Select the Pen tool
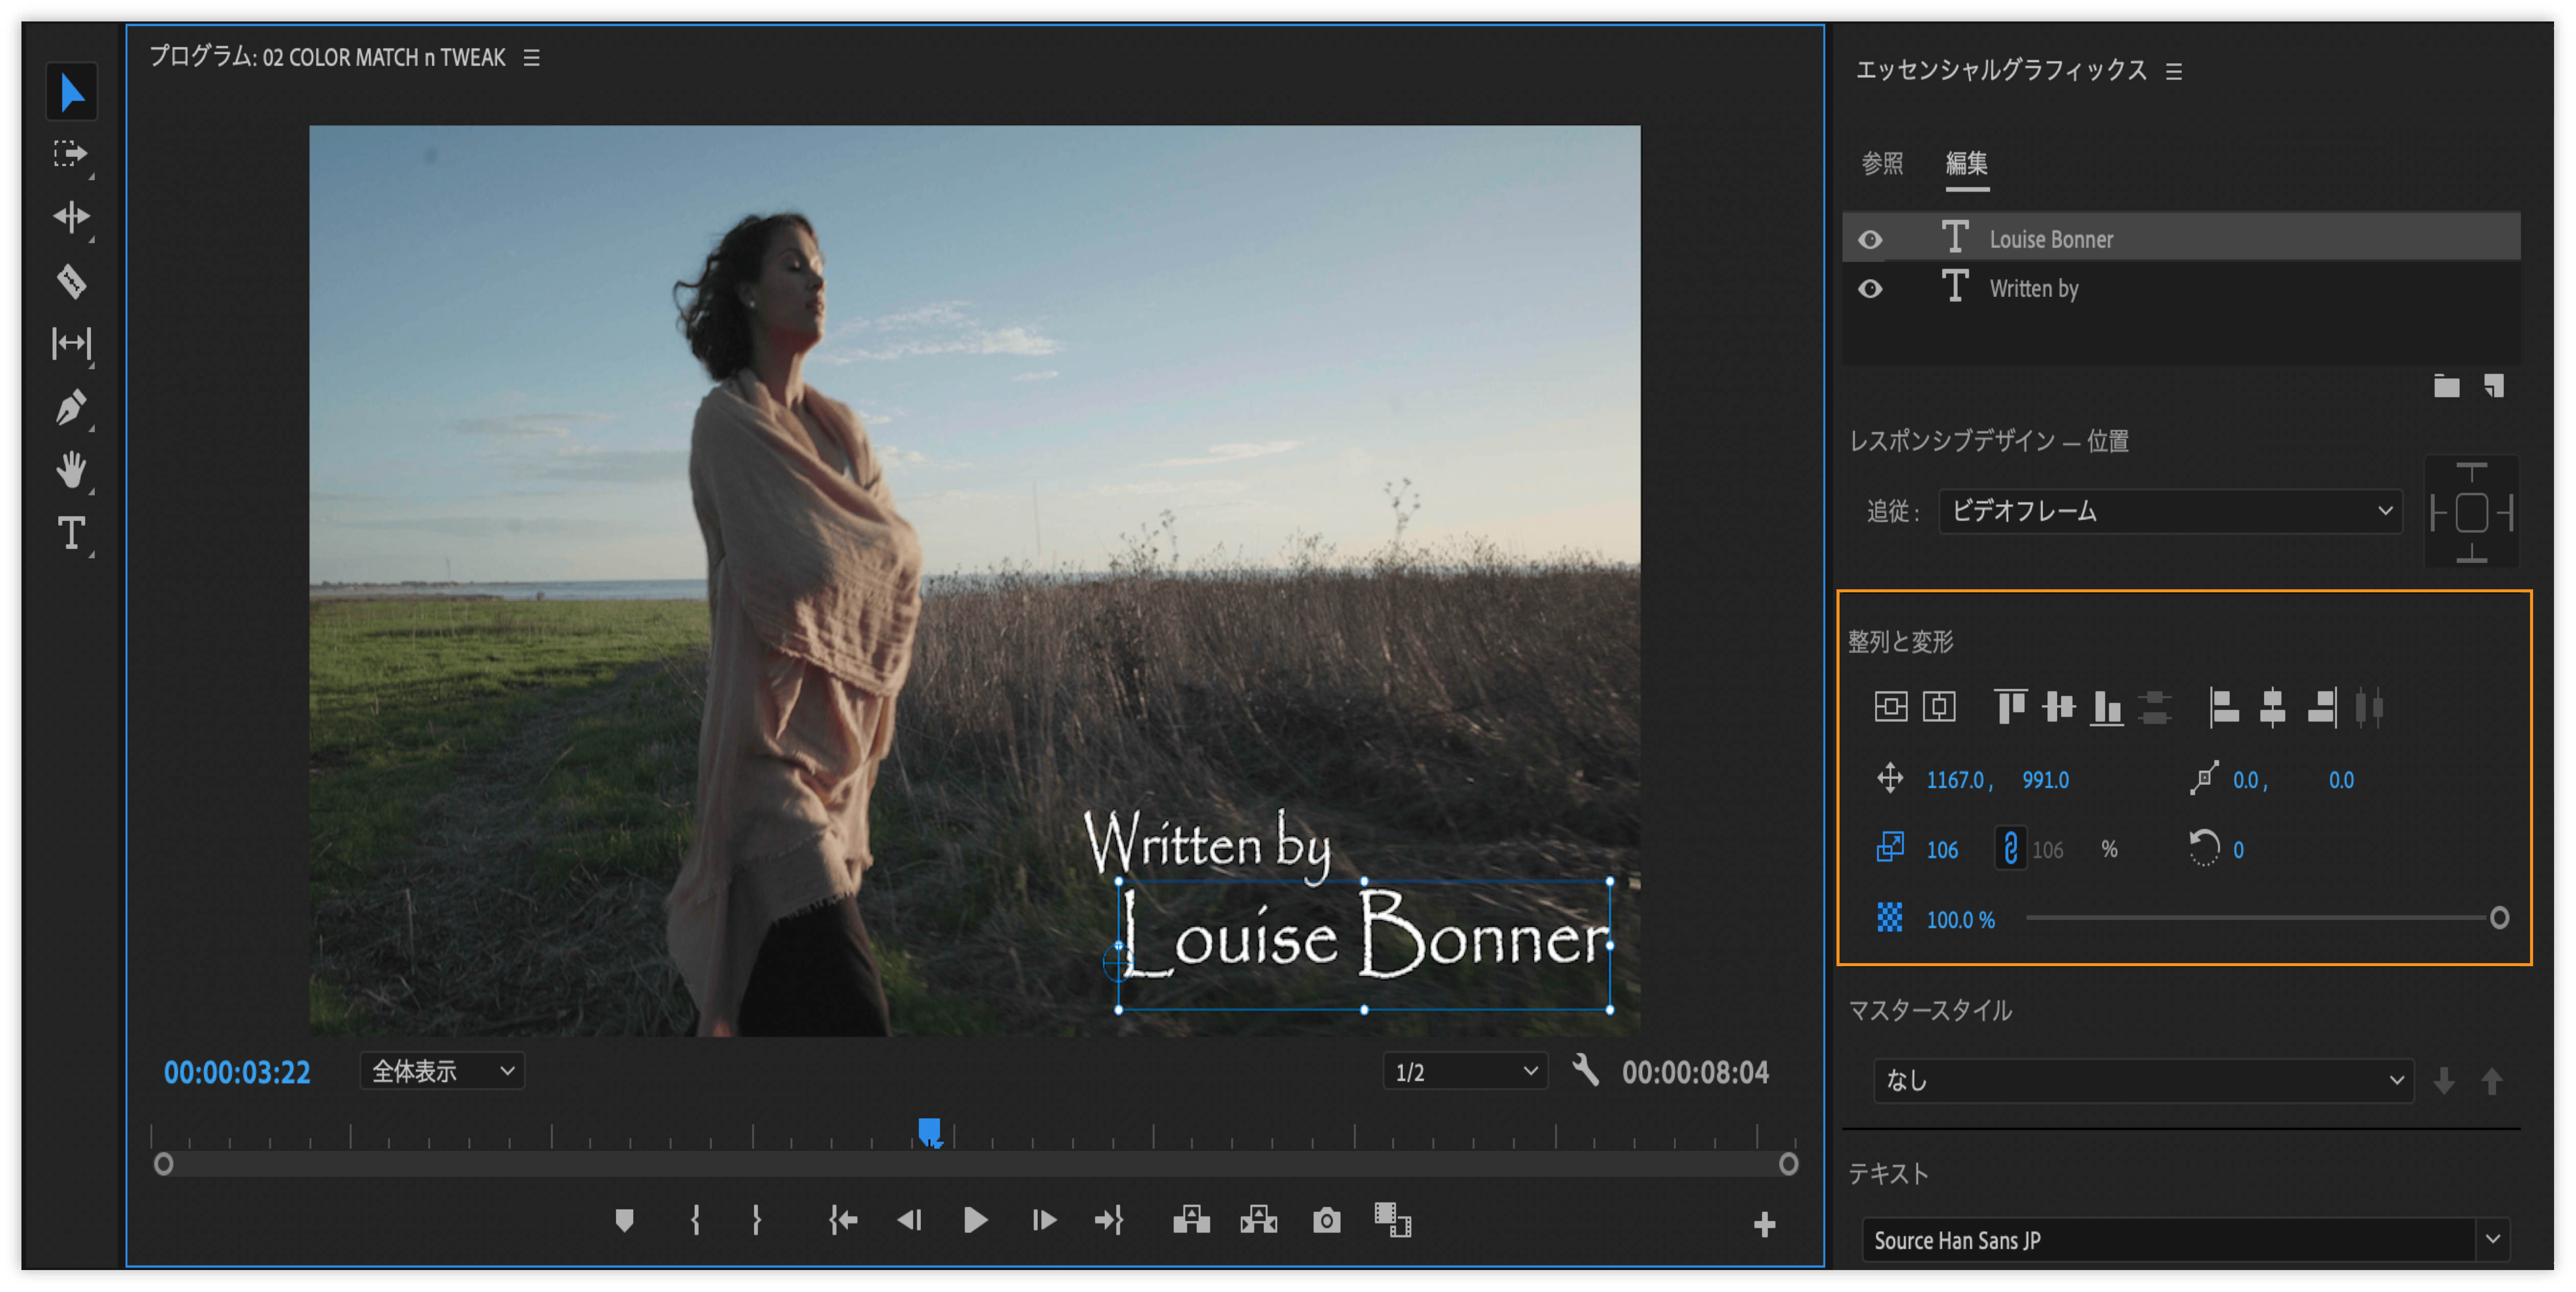This screenshot has width=2576, height=1292. click(71, 408)
